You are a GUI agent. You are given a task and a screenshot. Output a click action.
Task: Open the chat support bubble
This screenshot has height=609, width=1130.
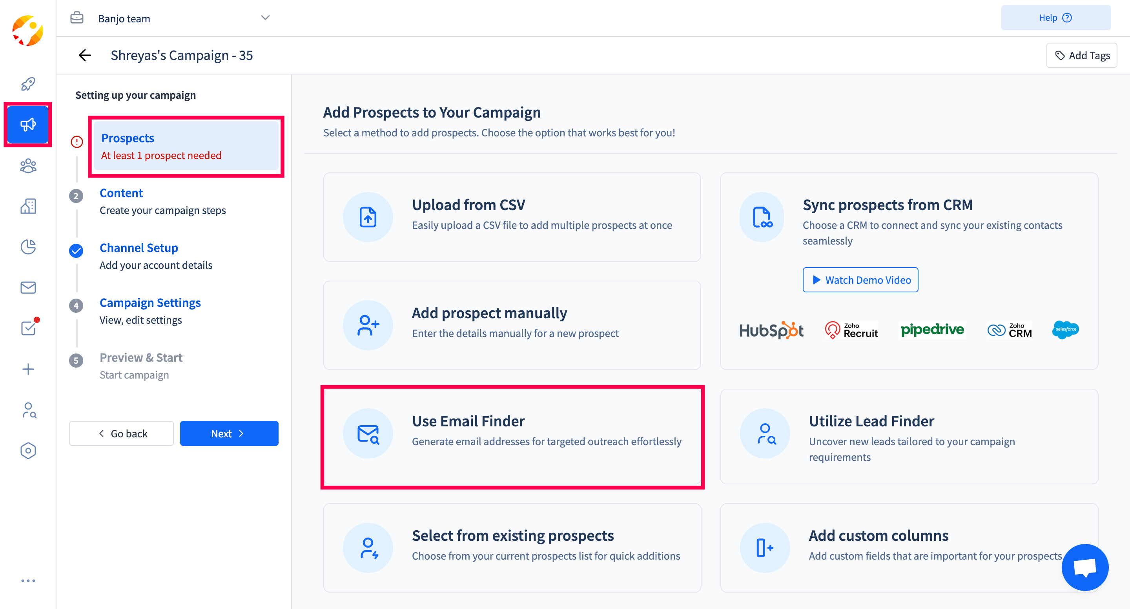1084,567
